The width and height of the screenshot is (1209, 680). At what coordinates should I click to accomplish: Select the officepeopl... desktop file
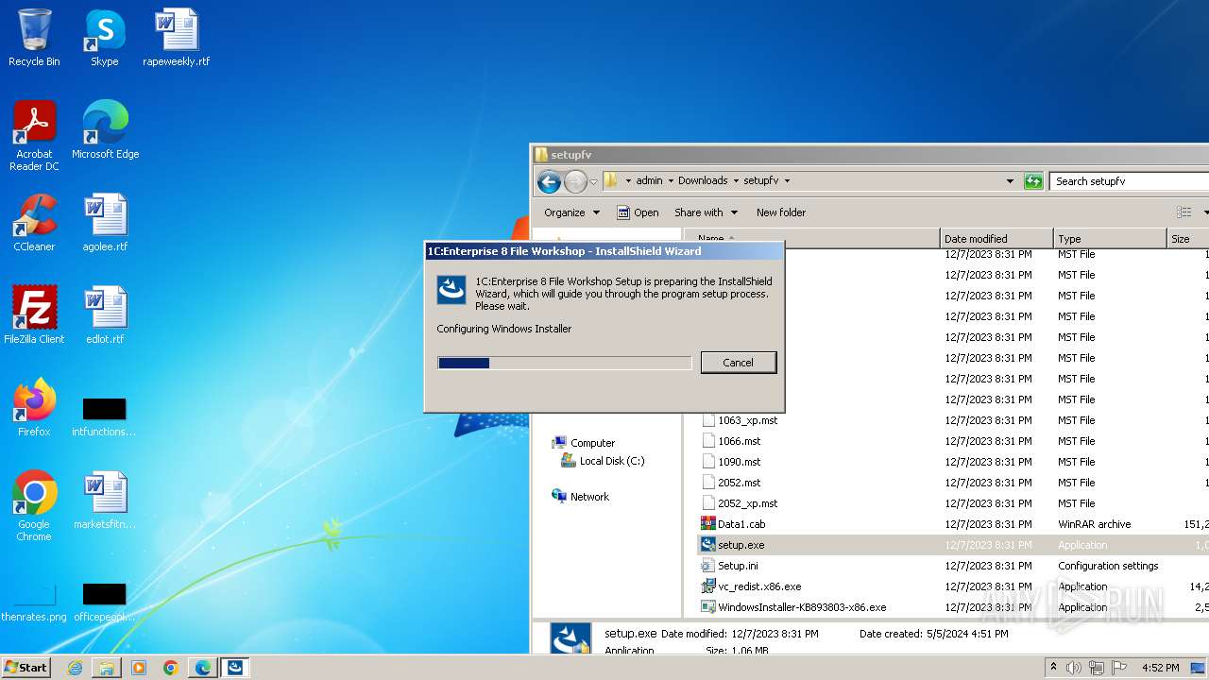coord(105,601)
